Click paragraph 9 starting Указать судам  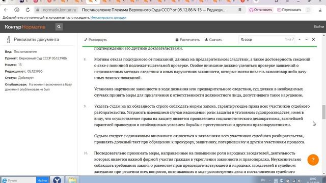pos(202,115)
